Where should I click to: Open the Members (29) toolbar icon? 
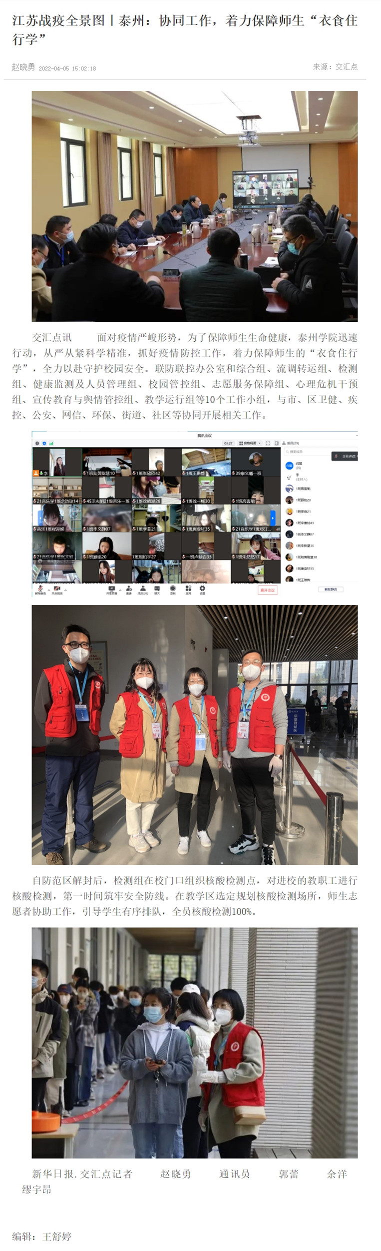tap(143, 590)
